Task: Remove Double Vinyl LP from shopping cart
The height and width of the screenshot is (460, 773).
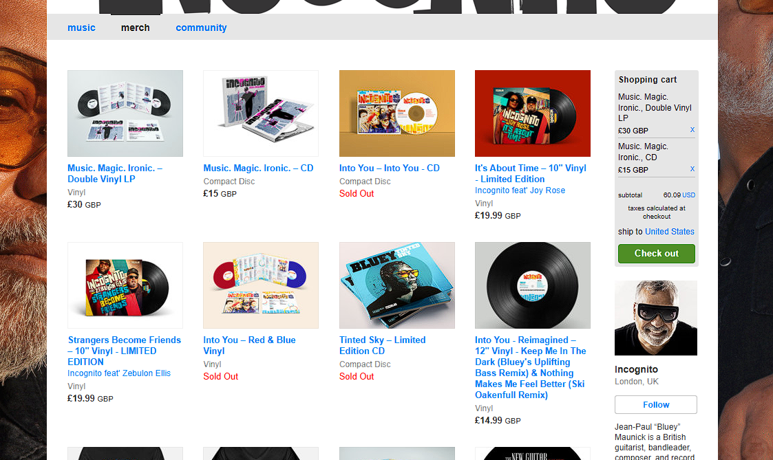Action: click(x=692, y=130)
